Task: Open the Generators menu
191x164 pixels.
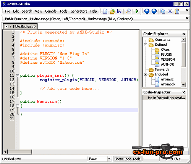Action: point(79,11)
